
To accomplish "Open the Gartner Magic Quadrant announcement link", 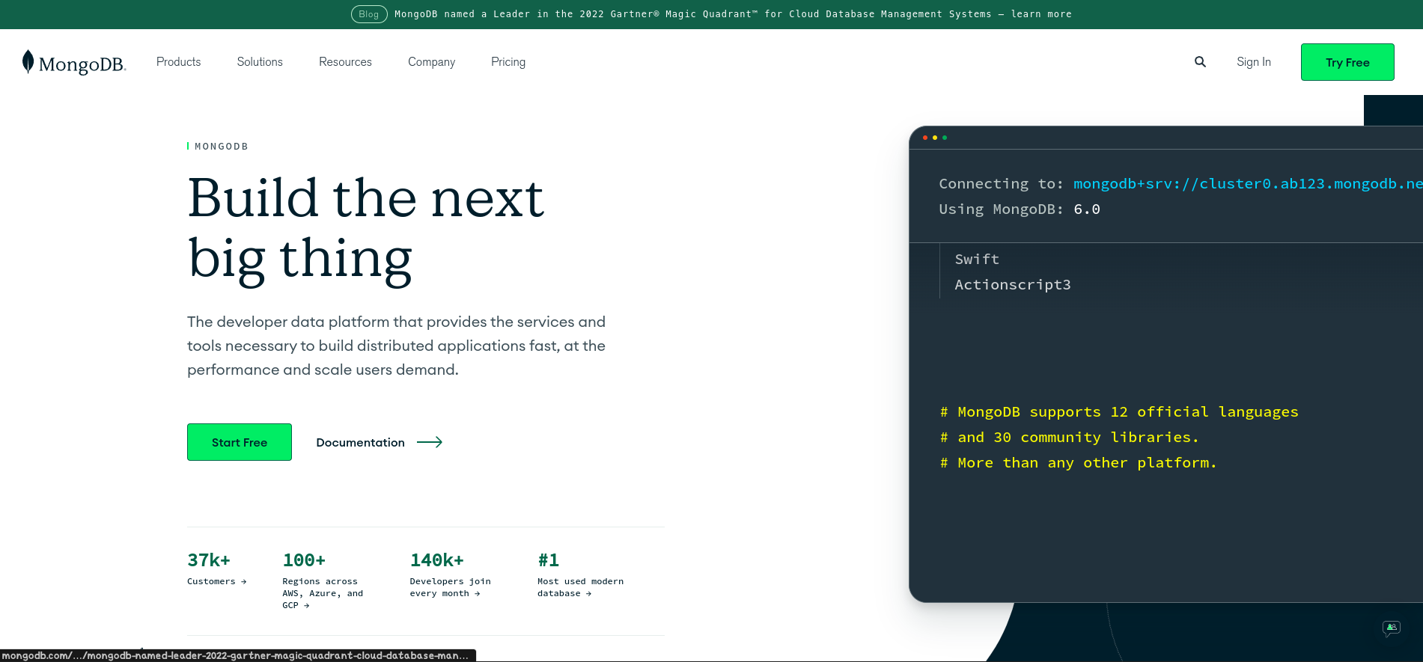I will coord(733,14).
